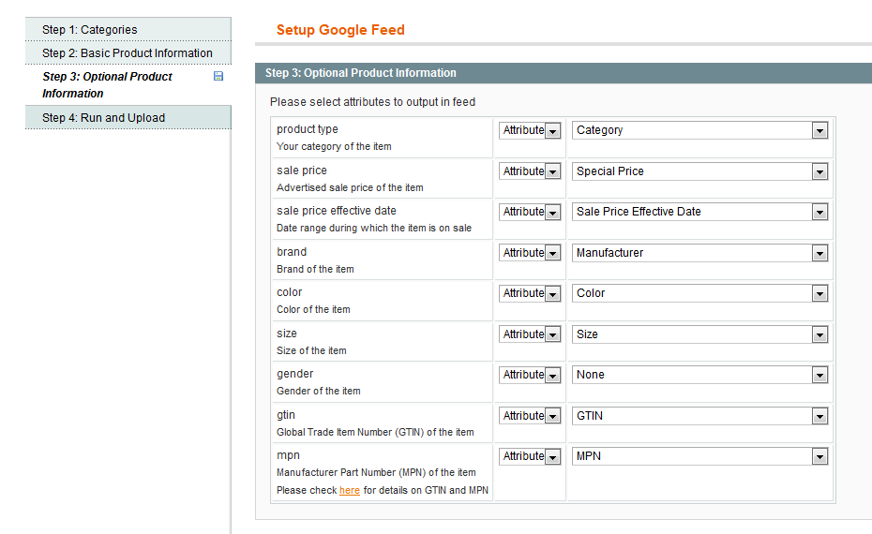The width and height of the screenshot is (872, 534).
Task: Open the GTIN value dropdown
Action: pos(700,416)
